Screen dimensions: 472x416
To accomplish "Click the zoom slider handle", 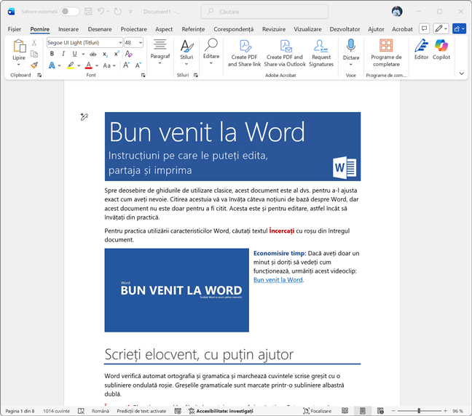I will (419, 411).
